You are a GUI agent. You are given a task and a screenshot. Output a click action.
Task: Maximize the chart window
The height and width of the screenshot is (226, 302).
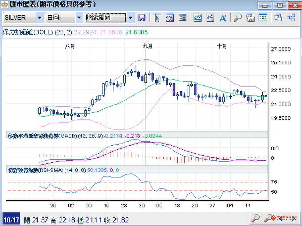point(280,5)
